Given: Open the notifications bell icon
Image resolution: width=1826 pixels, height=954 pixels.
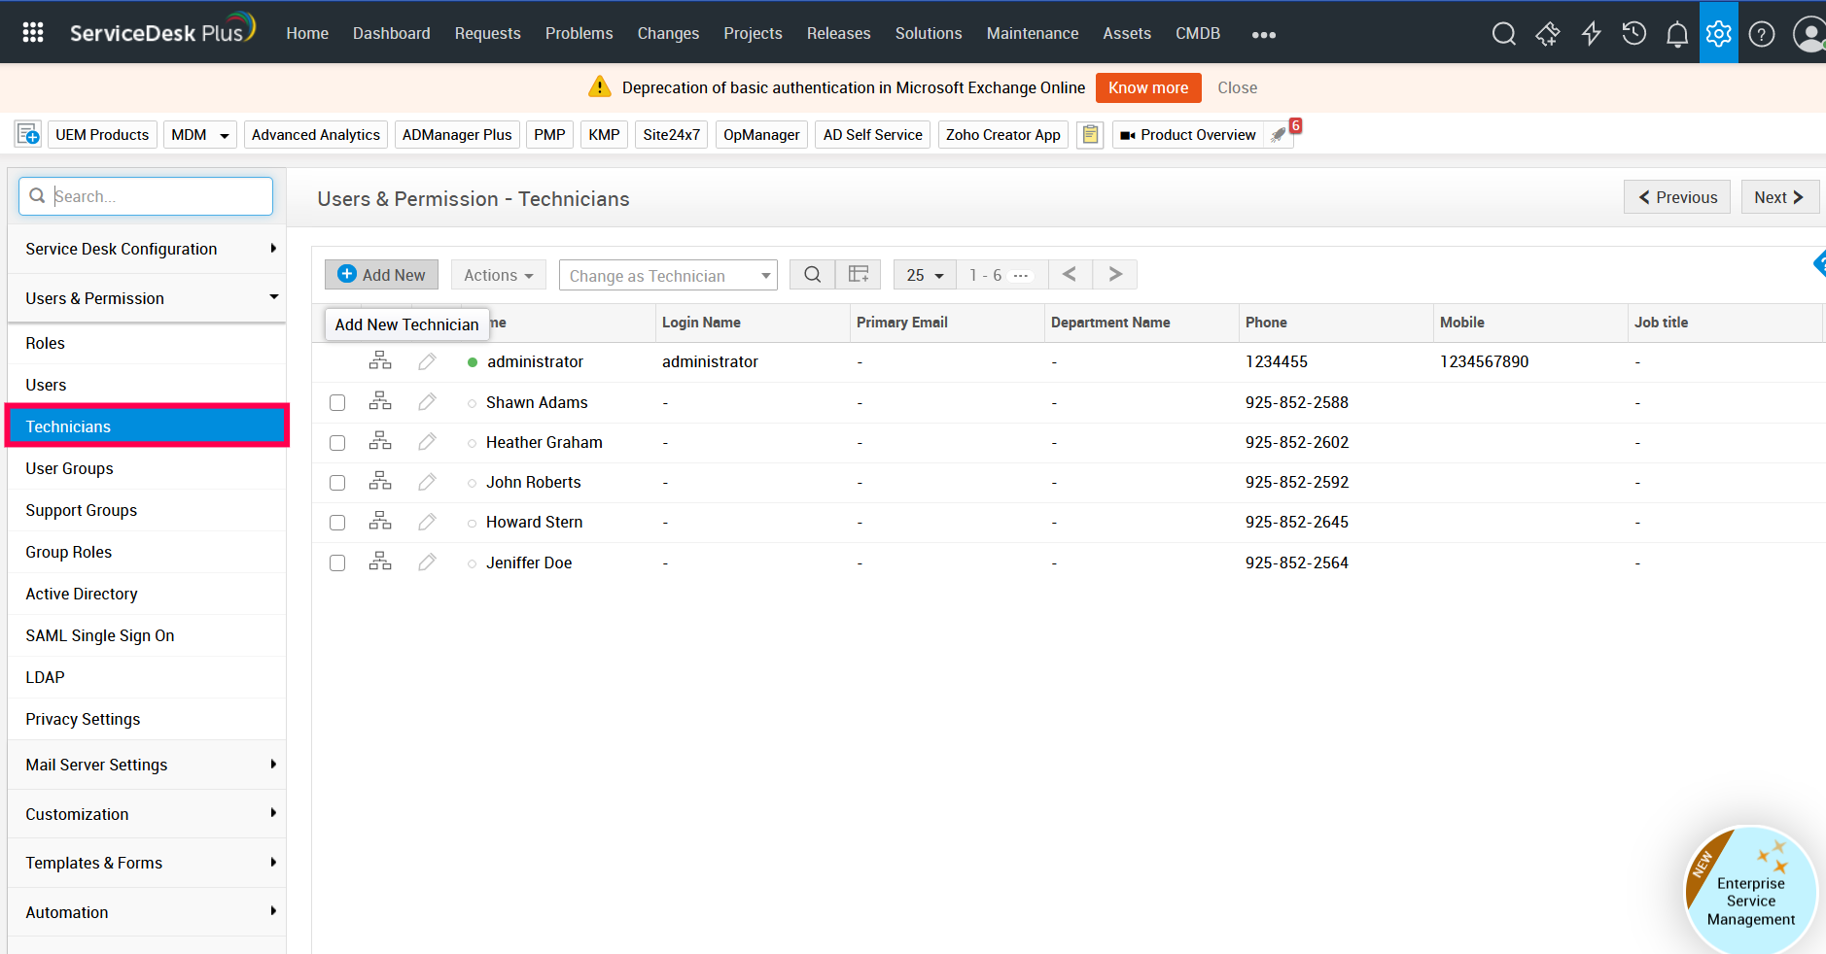Looking at the screenshot, I should (x=1676, y=34).
